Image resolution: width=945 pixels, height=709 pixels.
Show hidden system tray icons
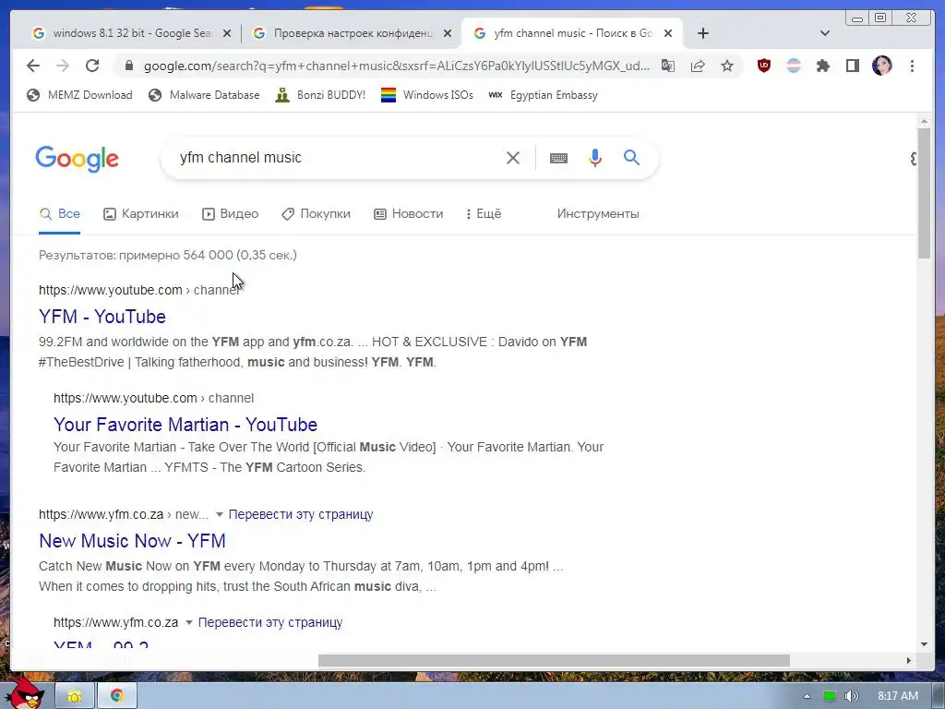(807, 696)
